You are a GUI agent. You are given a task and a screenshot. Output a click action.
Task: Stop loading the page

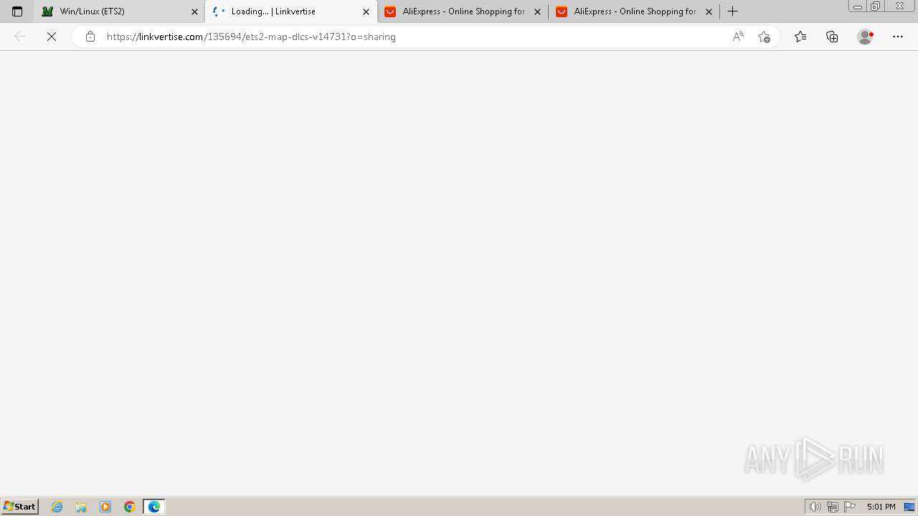pyautogui.click(x=52, y=37)
